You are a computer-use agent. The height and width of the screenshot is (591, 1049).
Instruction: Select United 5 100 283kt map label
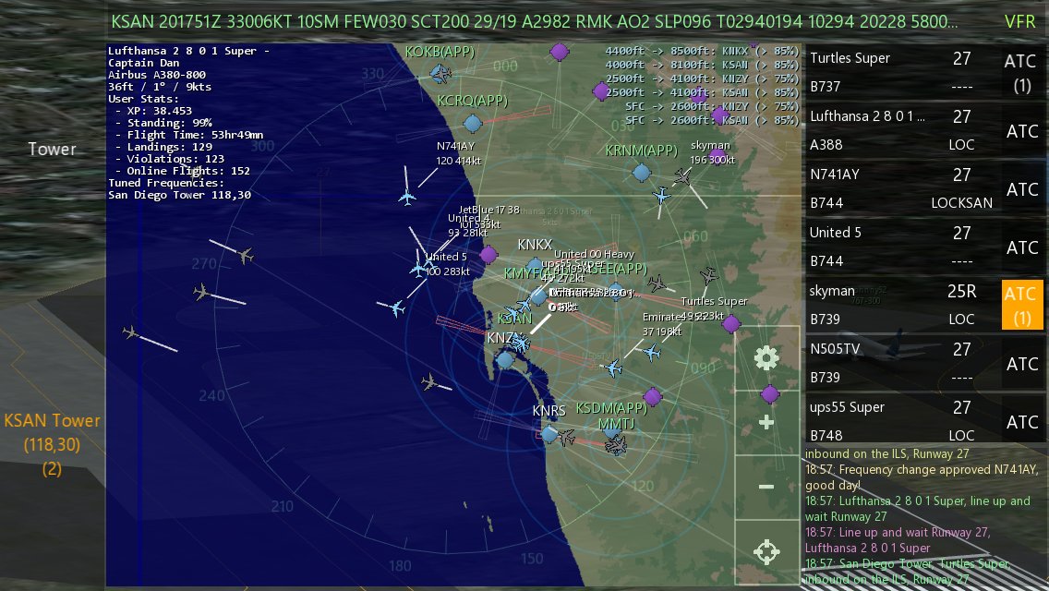pos(448,264)
